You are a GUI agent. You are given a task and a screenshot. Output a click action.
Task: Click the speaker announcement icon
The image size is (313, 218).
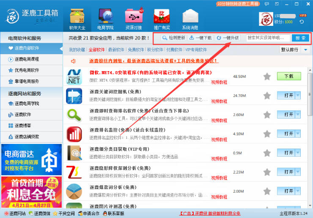(x=73, y=61)
